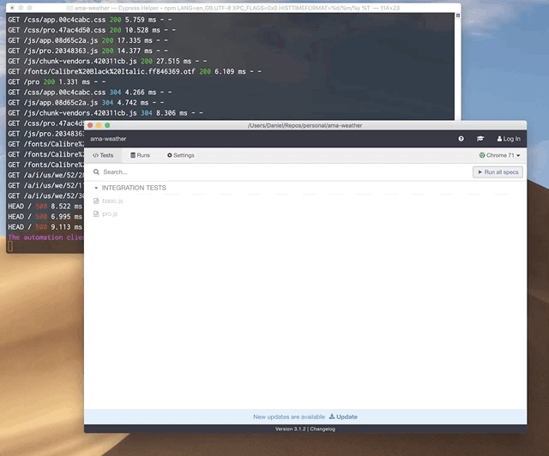Viewport: 549px width, 456px height.
Task: Click 'GET /js/chunk-vendors.420311cb.js 200 27.515 ms' line
Action: 107,61
